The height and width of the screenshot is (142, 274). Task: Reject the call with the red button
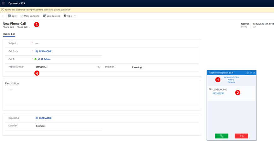tap(241, 136)
